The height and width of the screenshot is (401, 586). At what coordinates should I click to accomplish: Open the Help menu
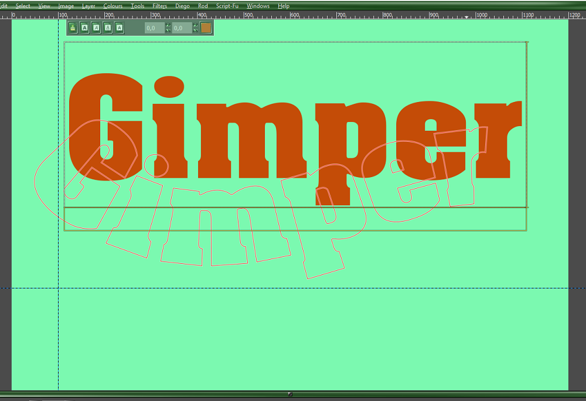pyautogui.click(x=284, y=6)
